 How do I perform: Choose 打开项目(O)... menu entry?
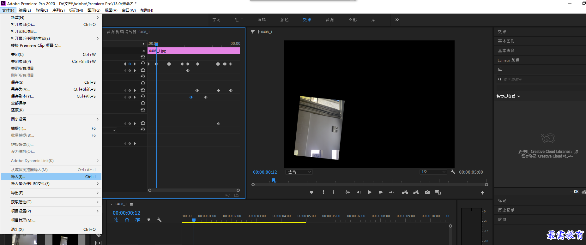[x=51, y=24]
